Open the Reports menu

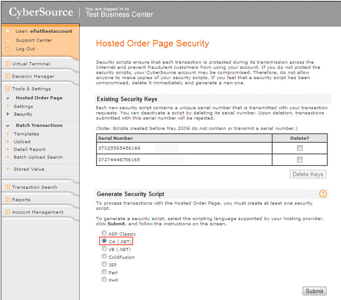(21, 200)
